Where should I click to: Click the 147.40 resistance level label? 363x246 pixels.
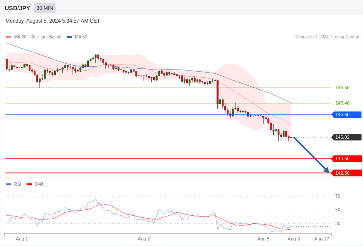coord(343,103)
